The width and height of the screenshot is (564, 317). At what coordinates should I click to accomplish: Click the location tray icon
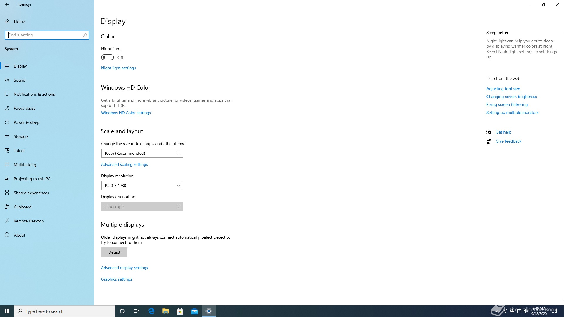pyautogui.click(x=505, y=311)
